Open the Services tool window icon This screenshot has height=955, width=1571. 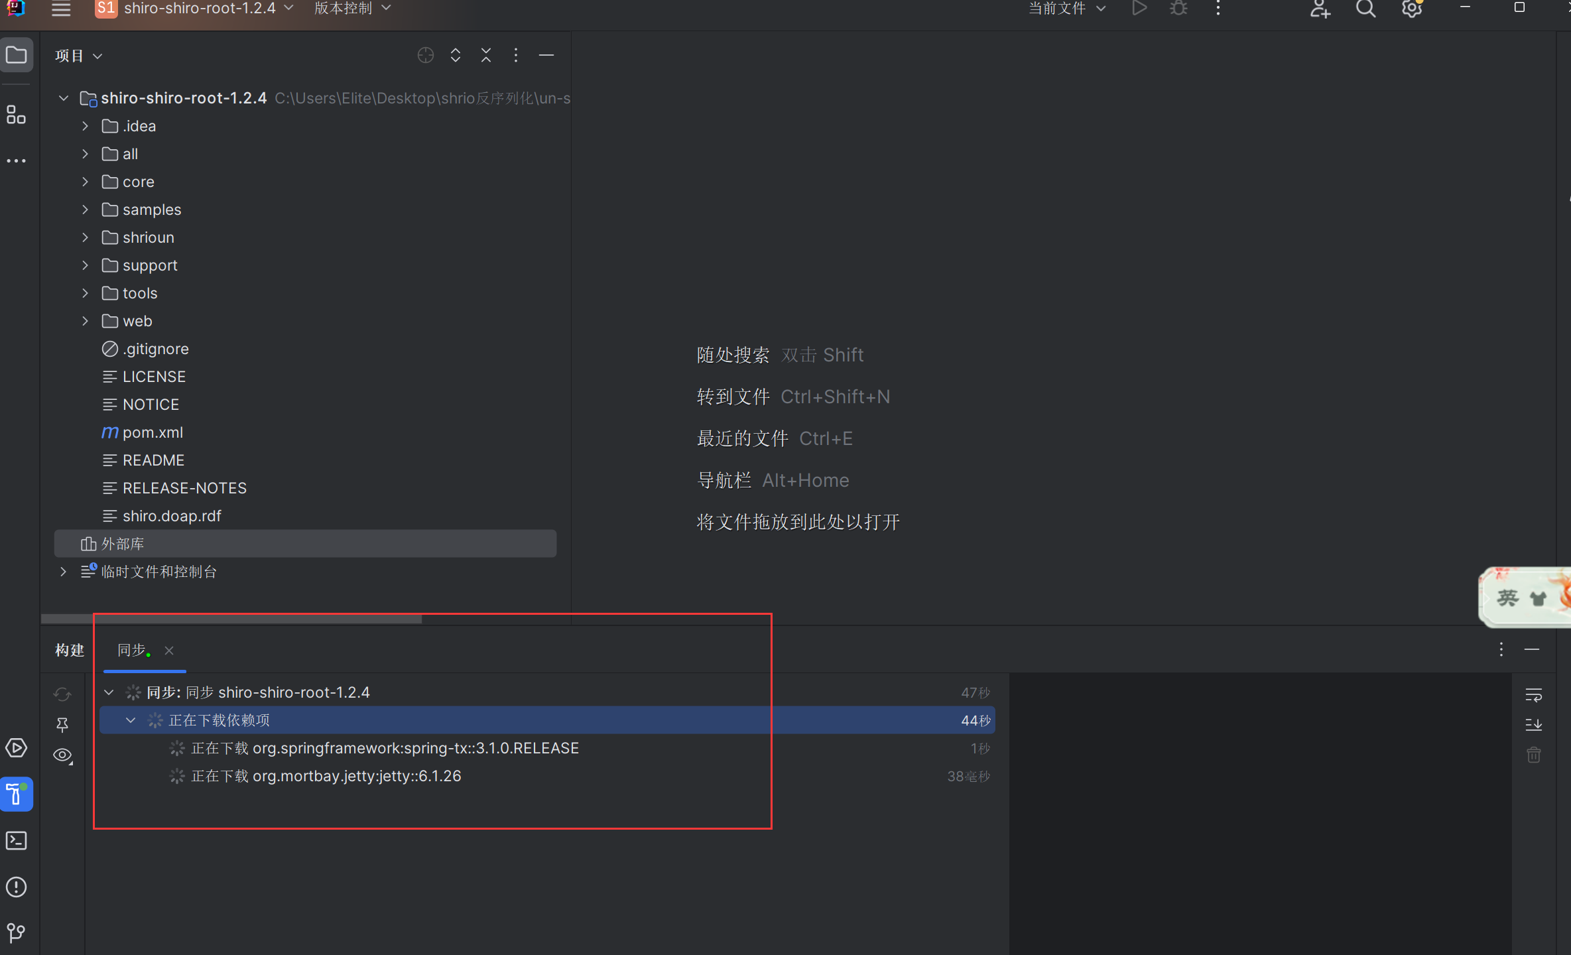(x=16, y=748)
